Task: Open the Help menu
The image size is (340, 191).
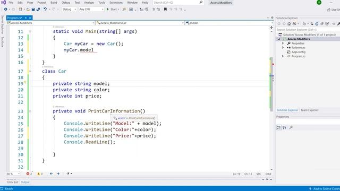Action: pyautogui.click(x=145, y=3)
